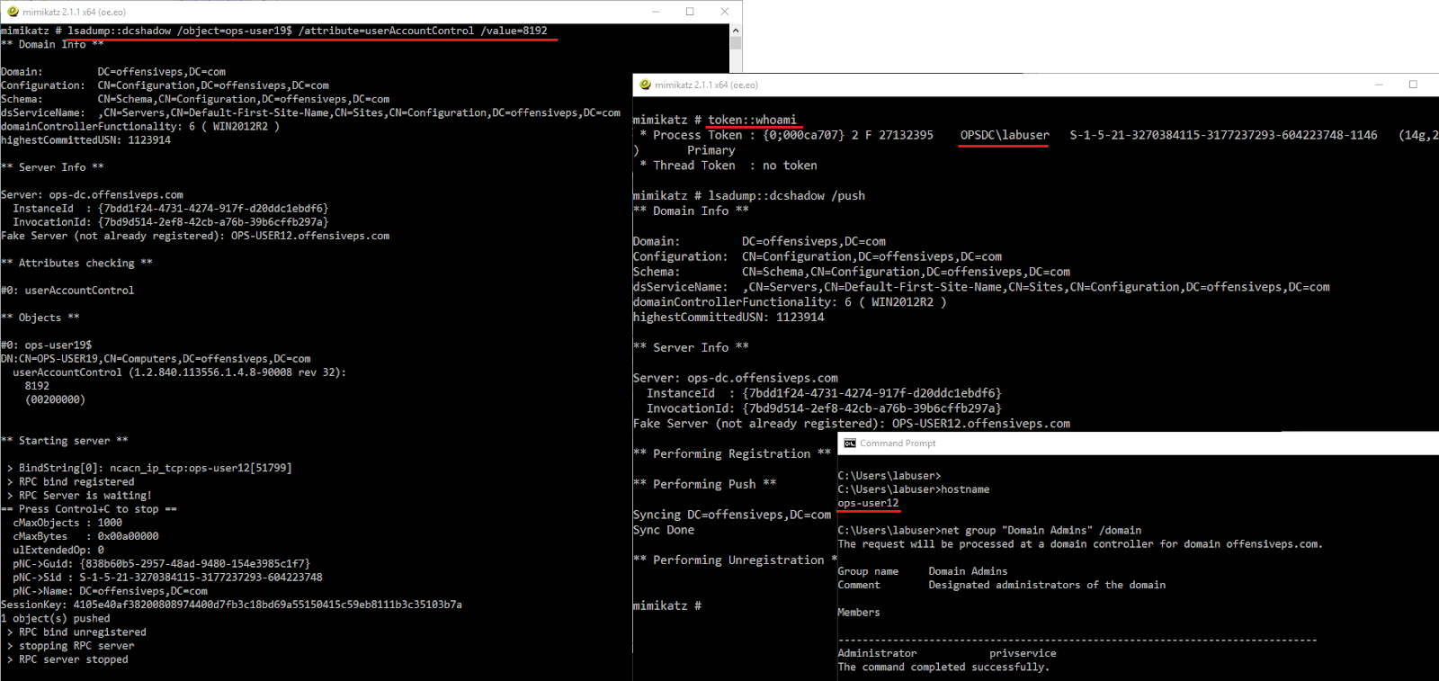Click '** Attributes checking **' heading
The height and width of the screenshot is (681, 1439).
point(76,263)
